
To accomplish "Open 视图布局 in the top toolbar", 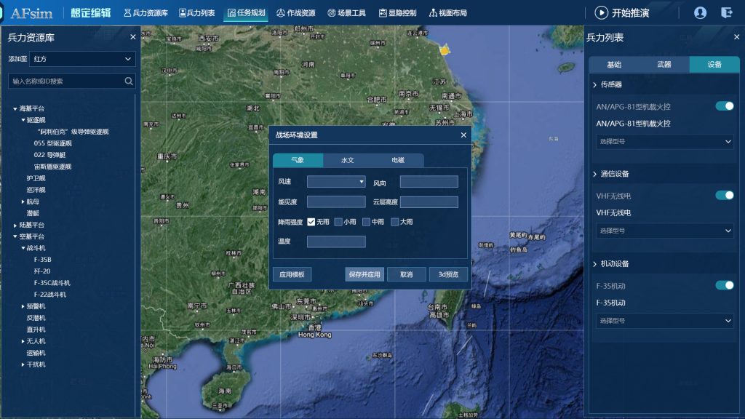I will pyautogui.click(x=447, y=13).
